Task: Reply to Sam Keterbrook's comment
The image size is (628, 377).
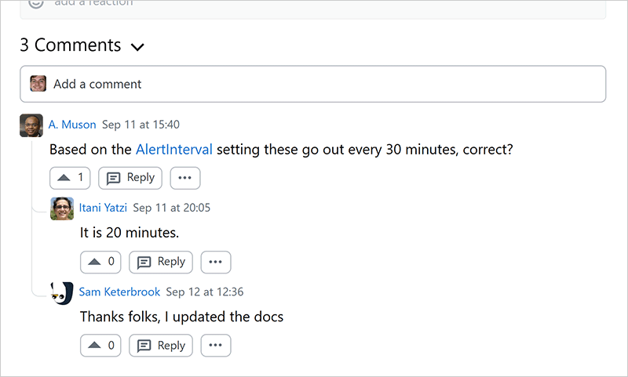Action: pos(161,346)
